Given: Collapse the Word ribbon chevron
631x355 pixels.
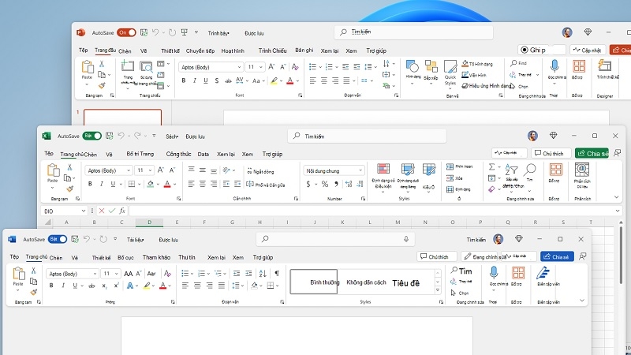Looking at the screenshot, I should 582,301.
